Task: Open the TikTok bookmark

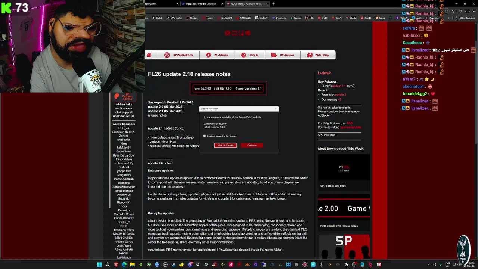Action: (x=157, y=18)
